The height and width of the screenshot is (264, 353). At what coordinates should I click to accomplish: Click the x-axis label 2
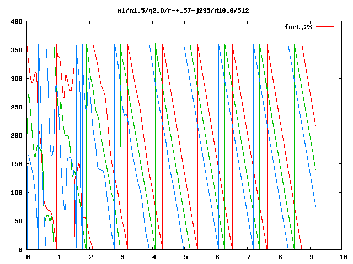(x=90, y=257)
